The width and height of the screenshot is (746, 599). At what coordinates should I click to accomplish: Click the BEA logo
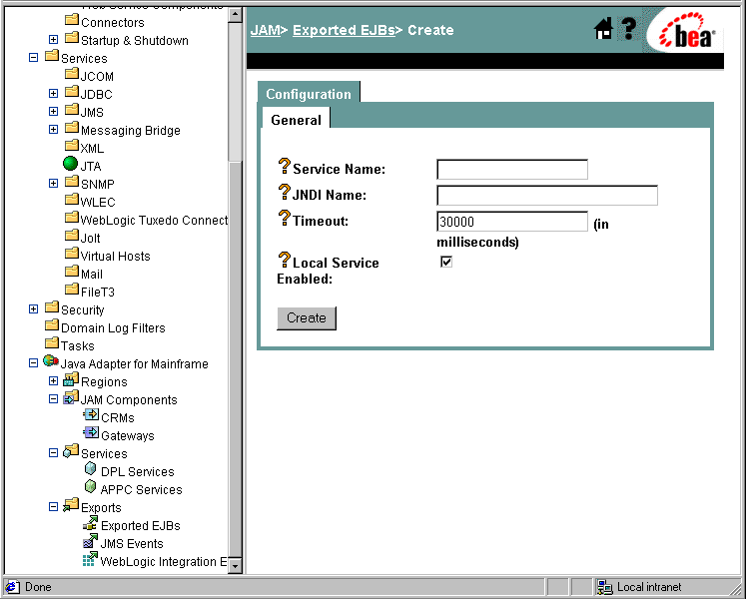coord(687,31)
